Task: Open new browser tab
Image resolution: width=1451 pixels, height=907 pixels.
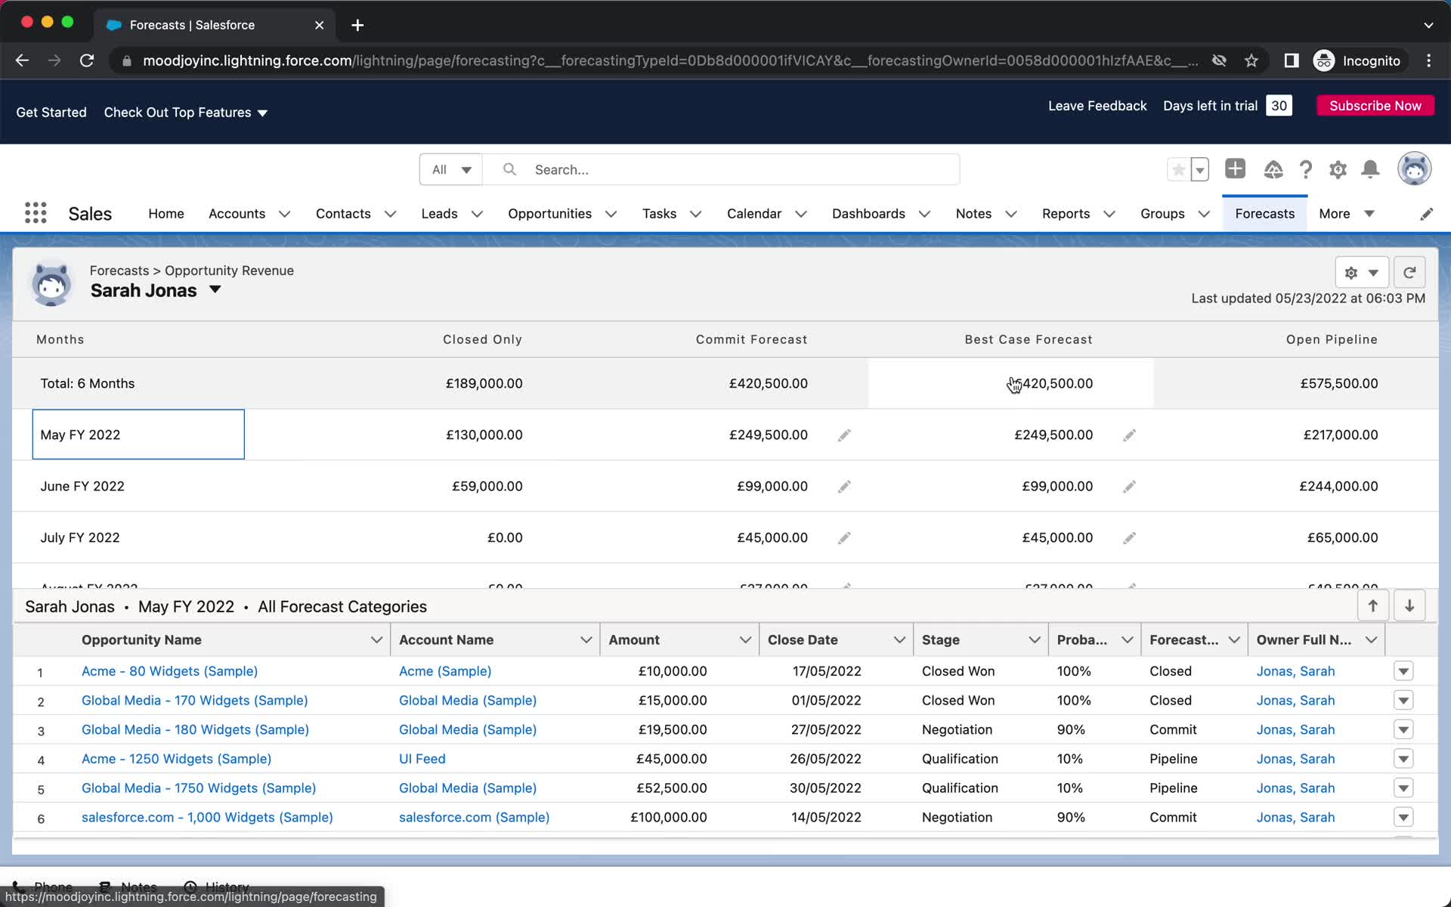Action: tap(357, 25)
